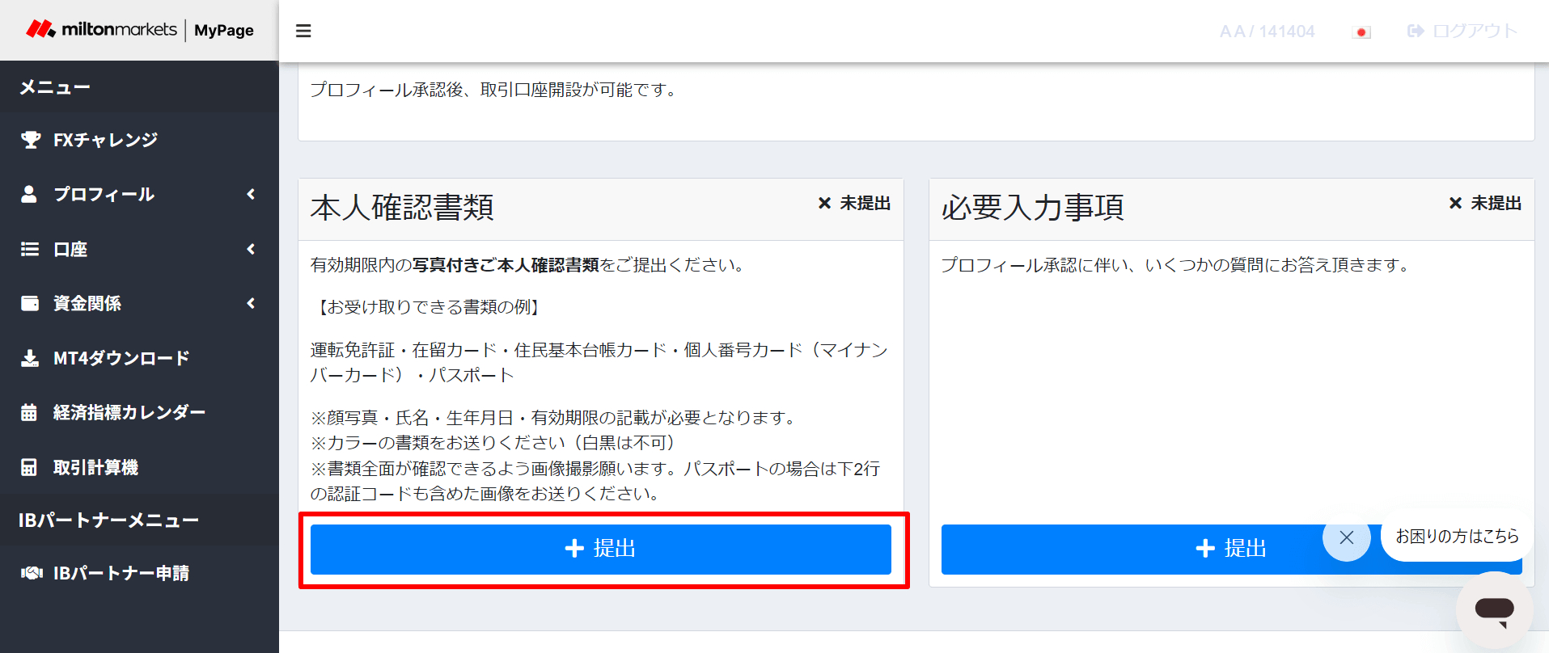Click the hamburger menu toggle icon

303,31
